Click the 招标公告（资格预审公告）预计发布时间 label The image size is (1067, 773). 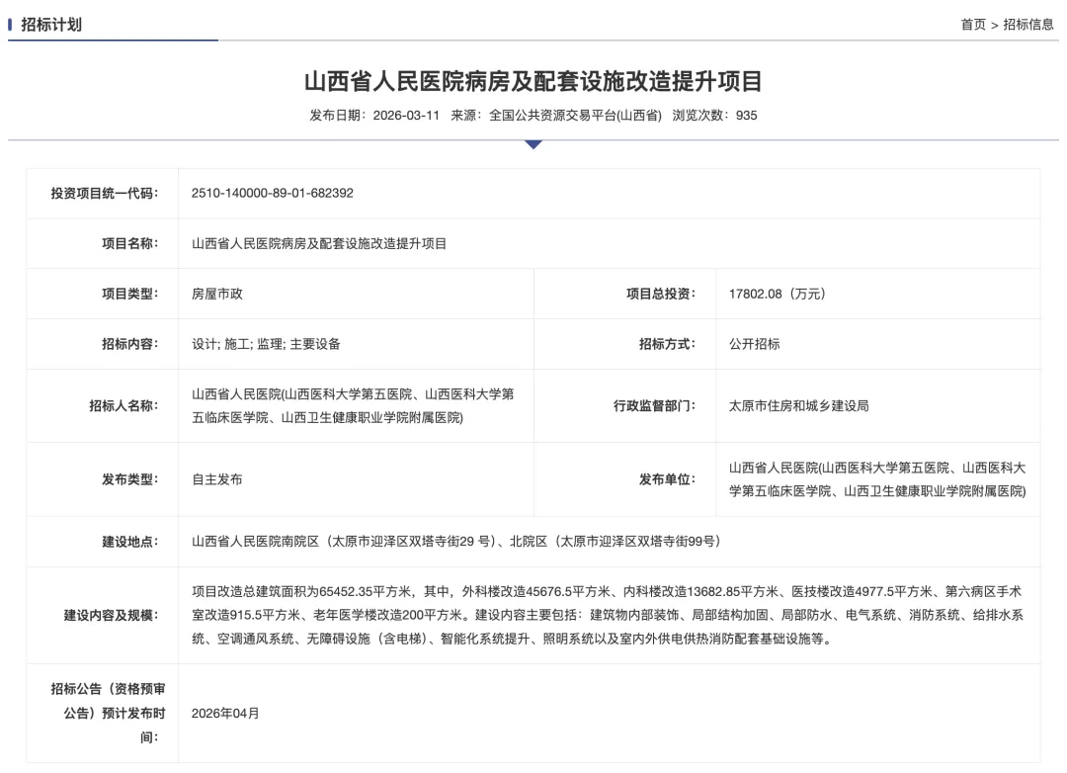coord(109,713)
